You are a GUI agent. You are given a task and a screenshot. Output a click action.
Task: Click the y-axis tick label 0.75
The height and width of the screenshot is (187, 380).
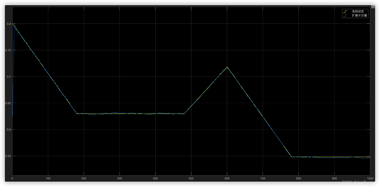point(8,50)
